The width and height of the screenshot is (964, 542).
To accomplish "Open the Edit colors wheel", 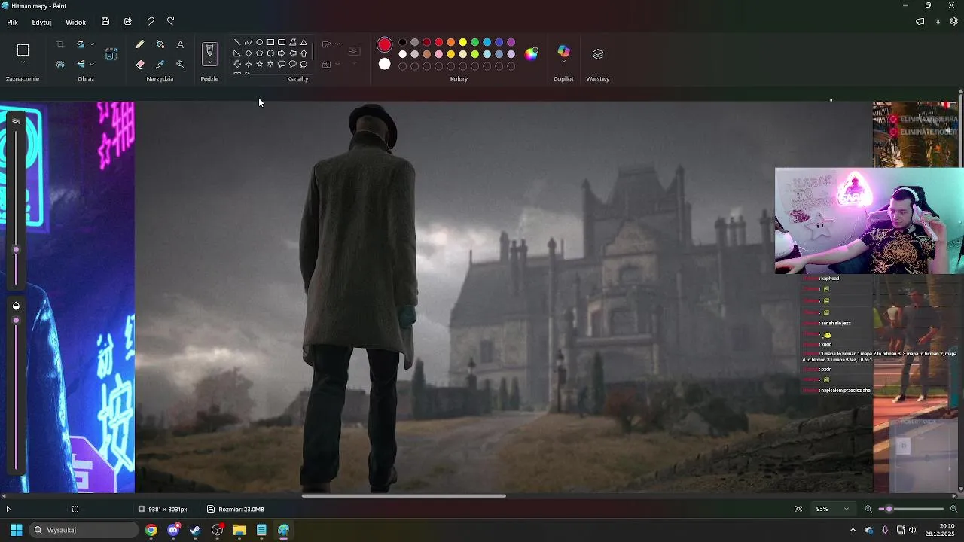I will [532, 53].
